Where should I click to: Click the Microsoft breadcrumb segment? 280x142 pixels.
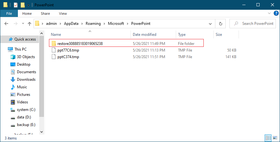(x=116, y=24)
